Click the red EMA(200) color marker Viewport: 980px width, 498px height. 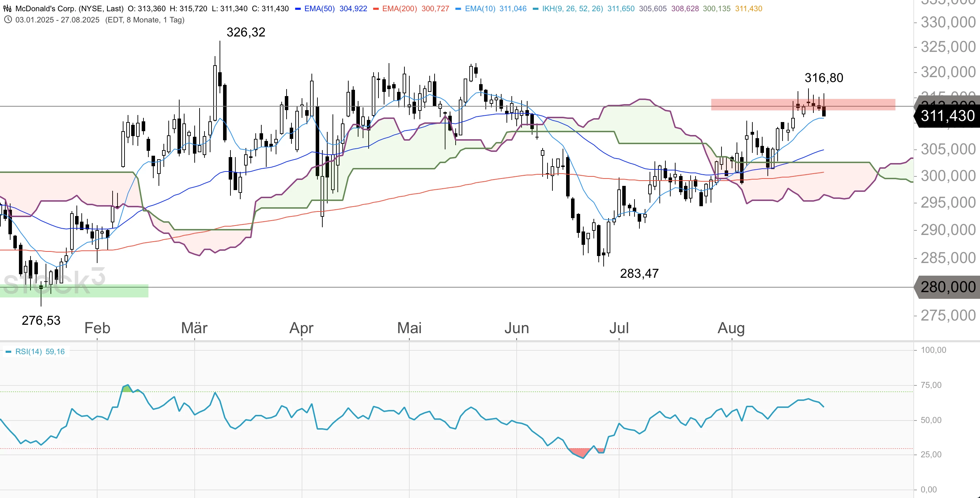coord(376,9)
